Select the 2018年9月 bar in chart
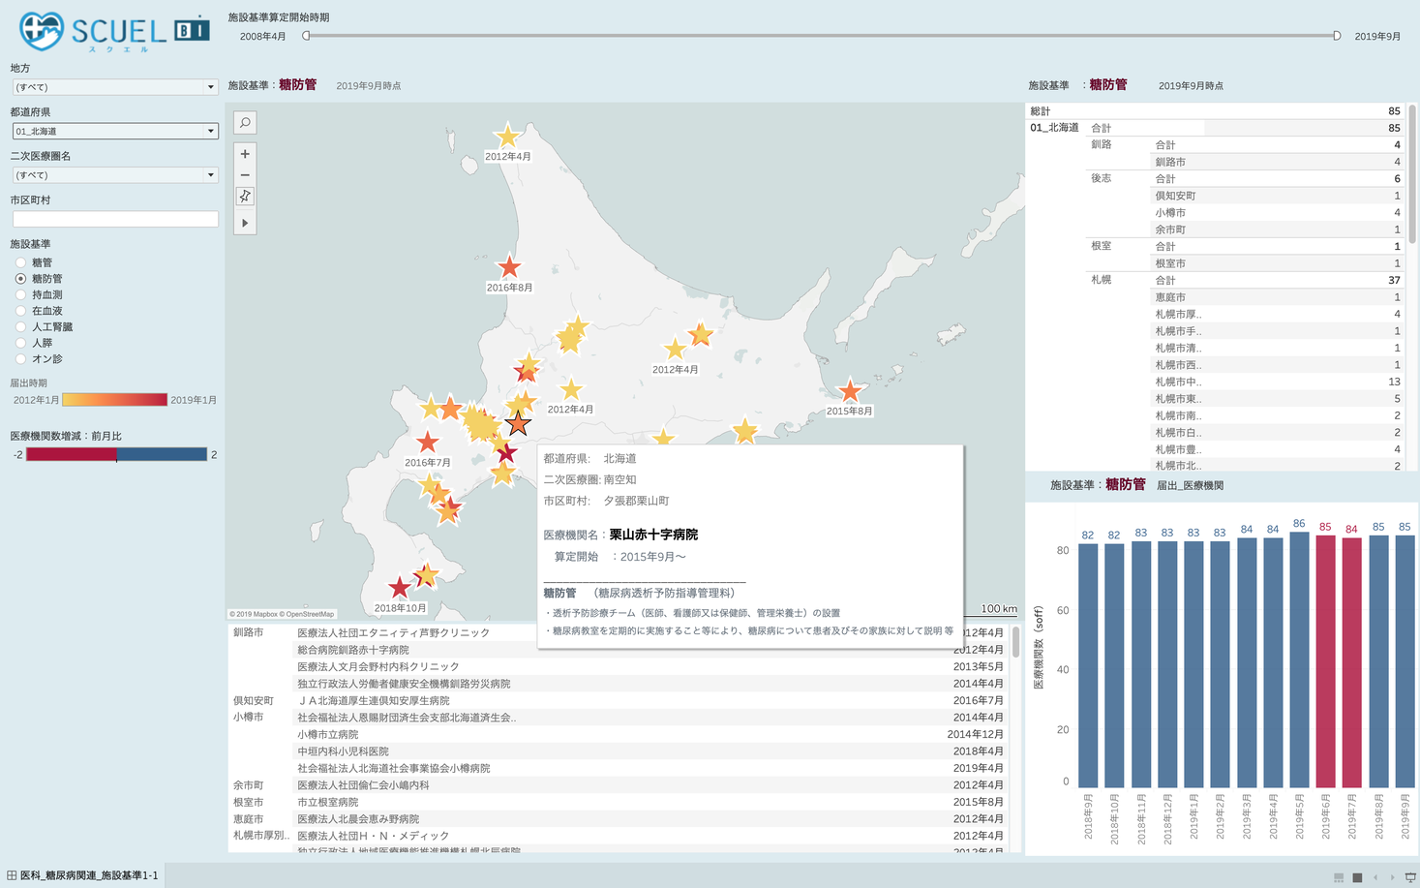The height and width of the screenshot is (888, 1420). (x=1088, y=664)
